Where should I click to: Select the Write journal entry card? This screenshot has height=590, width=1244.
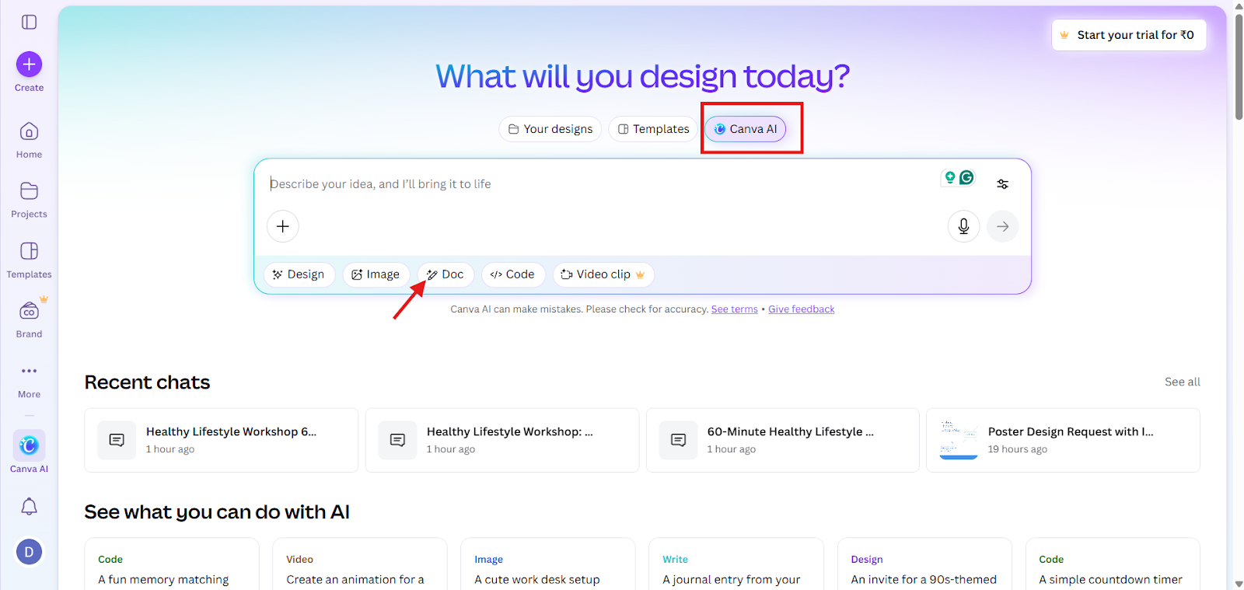[736, 564]
